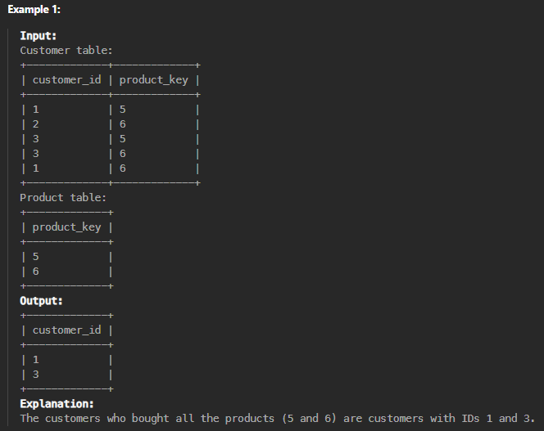Select the product_key header in Product table
Screen dimensions: 544x431
coord(66,227)
